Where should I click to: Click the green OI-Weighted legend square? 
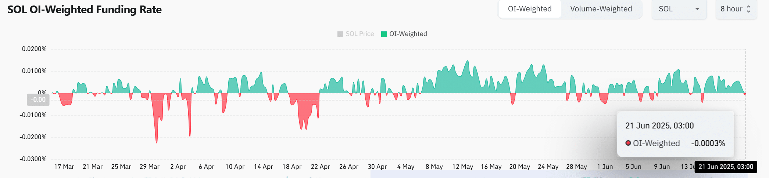[384, 34]
